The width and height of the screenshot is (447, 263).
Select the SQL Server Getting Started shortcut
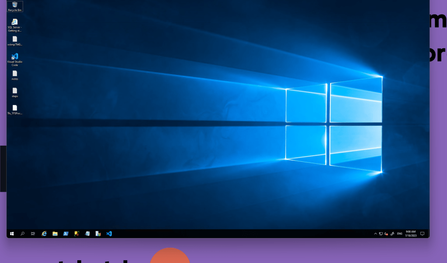click(14, 25)
